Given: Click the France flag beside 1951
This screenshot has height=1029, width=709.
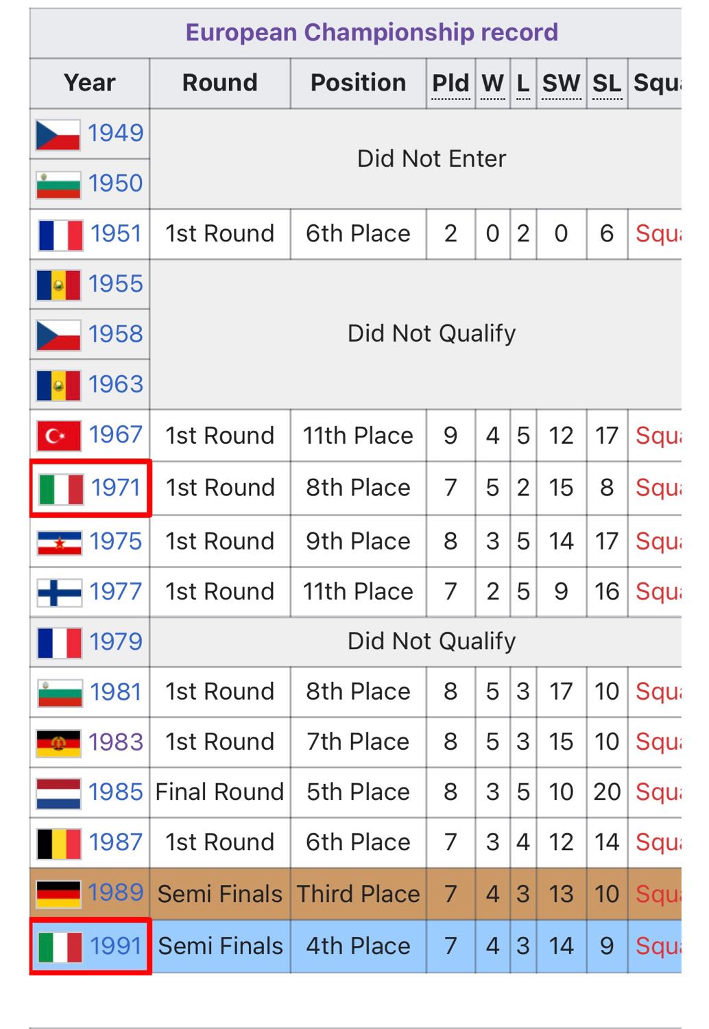Looking at the screenshot, I should point(60,235).
